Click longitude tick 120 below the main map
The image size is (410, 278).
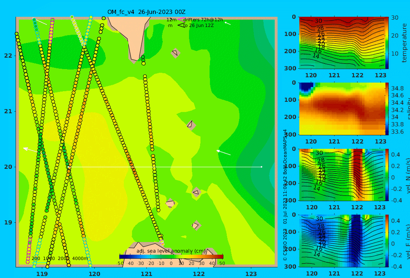(x=94, y=274)
